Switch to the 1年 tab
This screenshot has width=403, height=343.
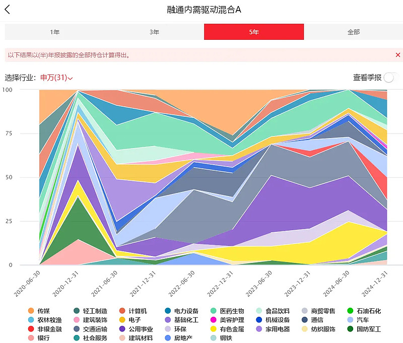click(55, 32)
